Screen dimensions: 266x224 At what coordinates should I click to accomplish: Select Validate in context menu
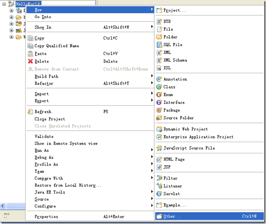tap(90, 136)
